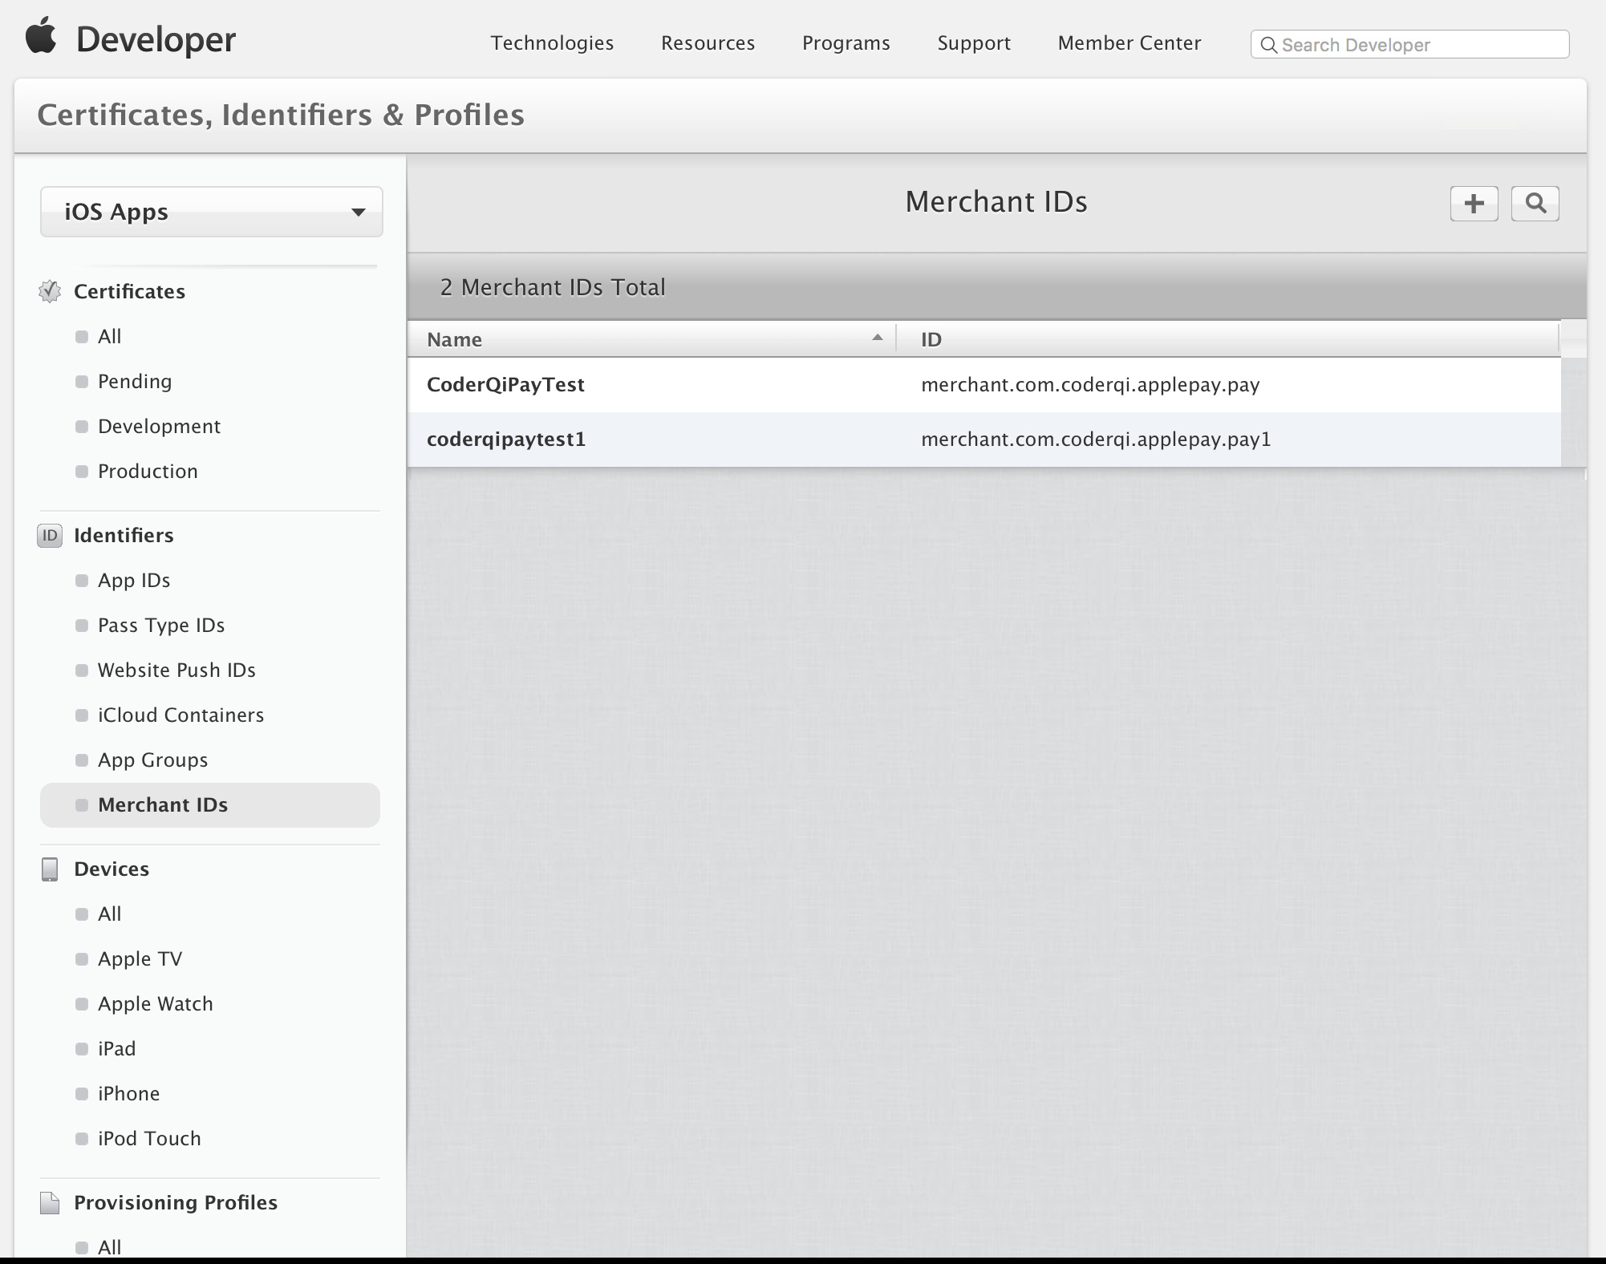
Task: Click the Provisioning Profiles document icon
Action: tap(50, 1203)
